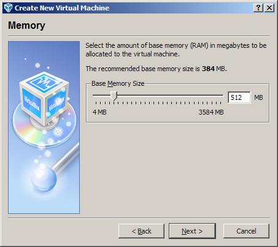The image size is (278, 247).
Task: Return to previous step with Back button
Action: (141, 231)
